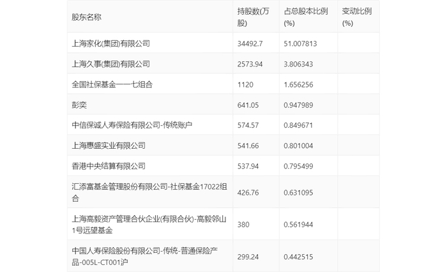Image resolution: width=447 pixels, height=272 pixels.
Task: Click shareholding value 1120
Action: (245, 85)
